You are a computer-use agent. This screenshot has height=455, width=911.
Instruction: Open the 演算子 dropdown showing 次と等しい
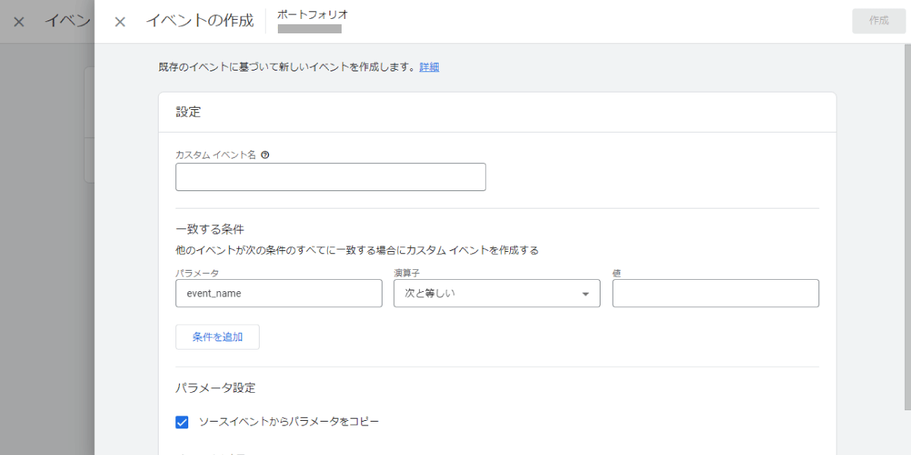[496, 293]
